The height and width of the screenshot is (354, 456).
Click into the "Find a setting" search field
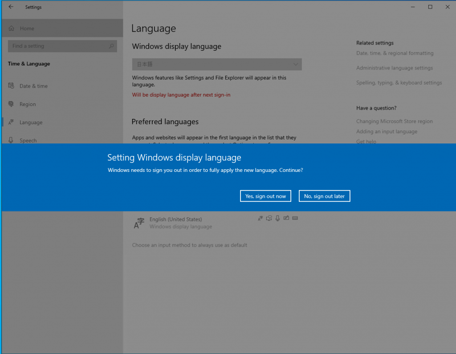click(58, 46)
